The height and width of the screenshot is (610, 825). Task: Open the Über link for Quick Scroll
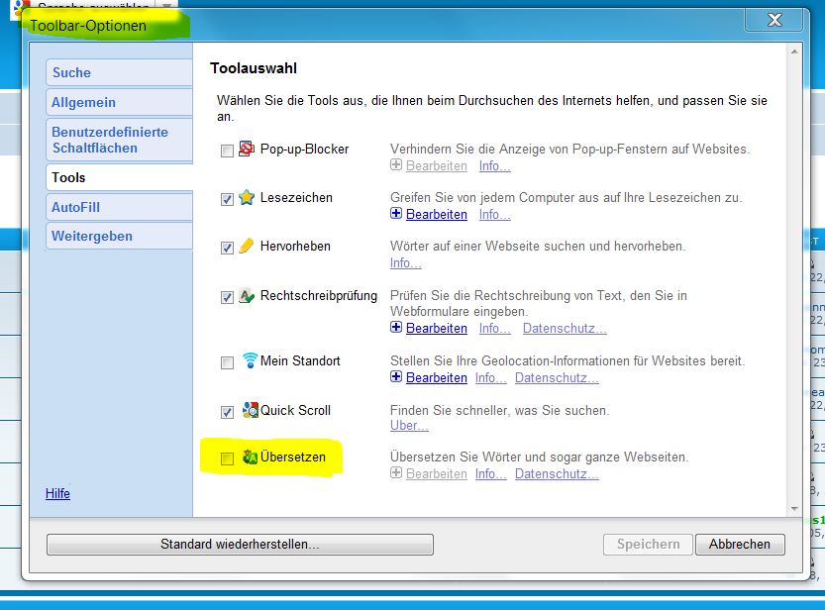pyautogui.click(x=409, y=426)
